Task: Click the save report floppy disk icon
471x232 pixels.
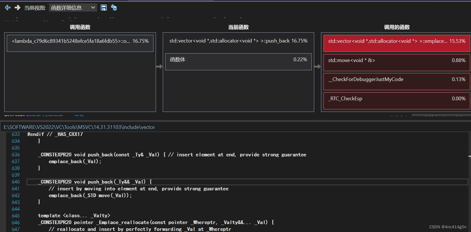Action: point(104,8)
